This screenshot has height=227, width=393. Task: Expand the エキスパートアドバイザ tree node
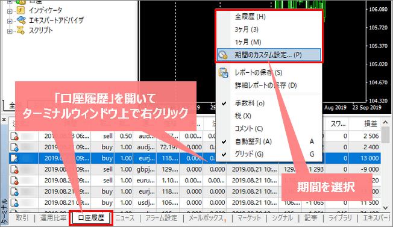tap(10, 21)
